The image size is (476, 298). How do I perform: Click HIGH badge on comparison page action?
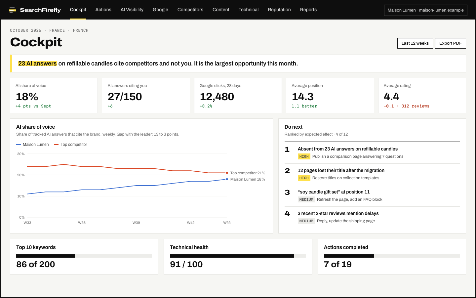coord(304,156)
